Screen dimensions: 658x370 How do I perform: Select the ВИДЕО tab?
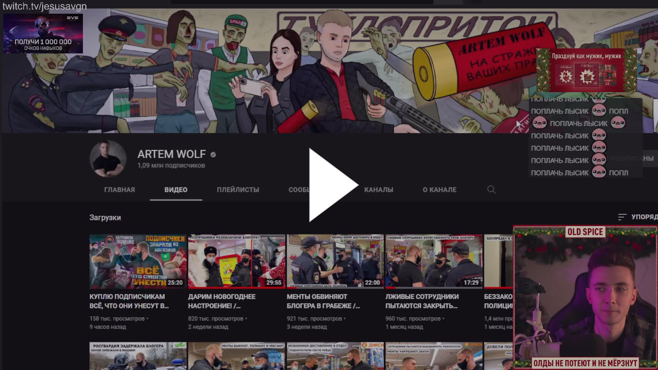[176, 189]
